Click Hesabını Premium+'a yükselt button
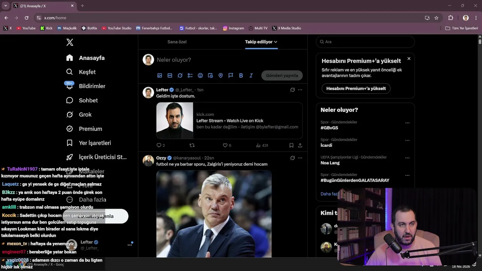Image resolution: width=482 pixels, height=271 pixels. (356, 88)
